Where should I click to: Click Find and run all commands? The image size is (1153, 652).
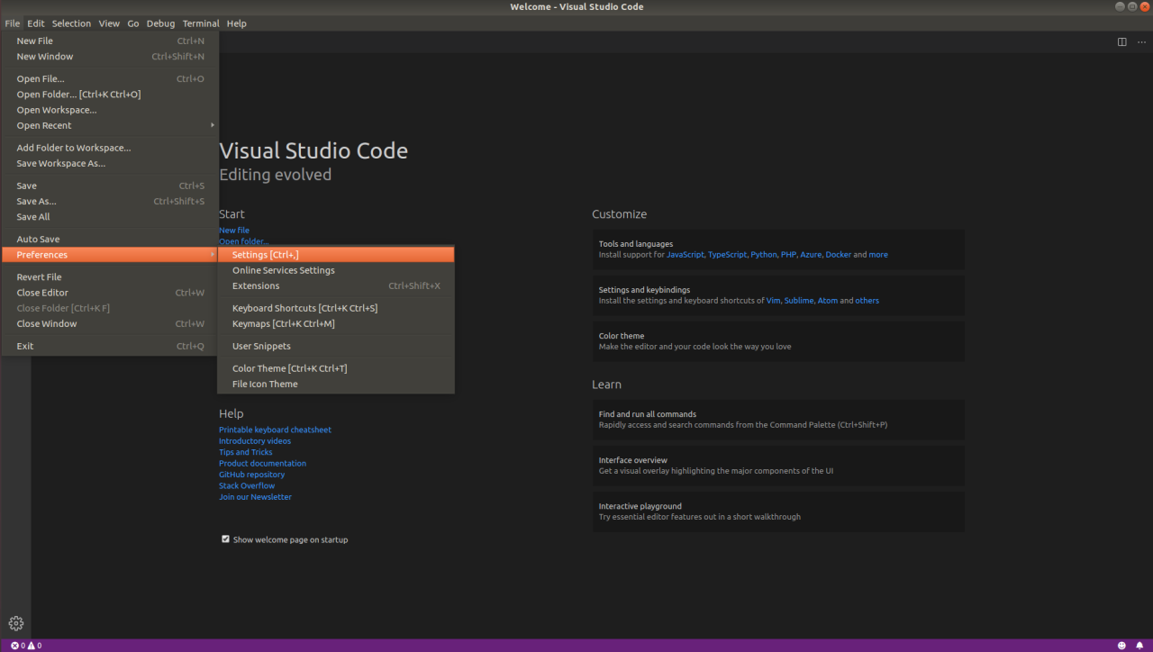(778, 420)
